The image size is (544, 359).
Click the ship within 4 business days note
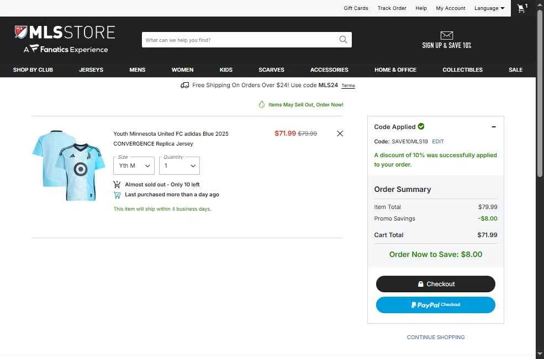click(x=162, y=209)
